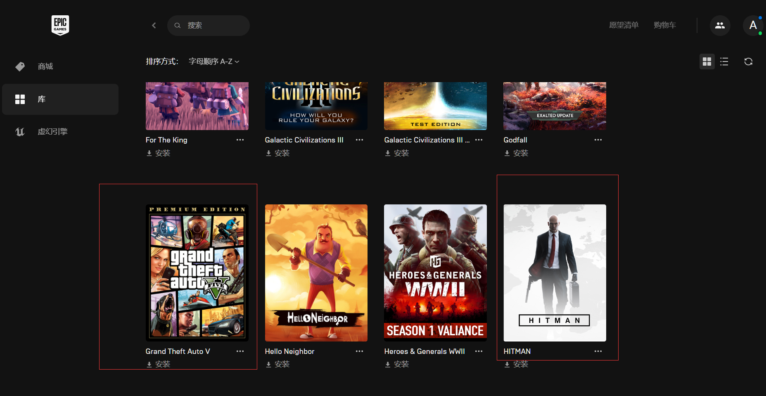Open more options for Hello Neighbor

359,351
